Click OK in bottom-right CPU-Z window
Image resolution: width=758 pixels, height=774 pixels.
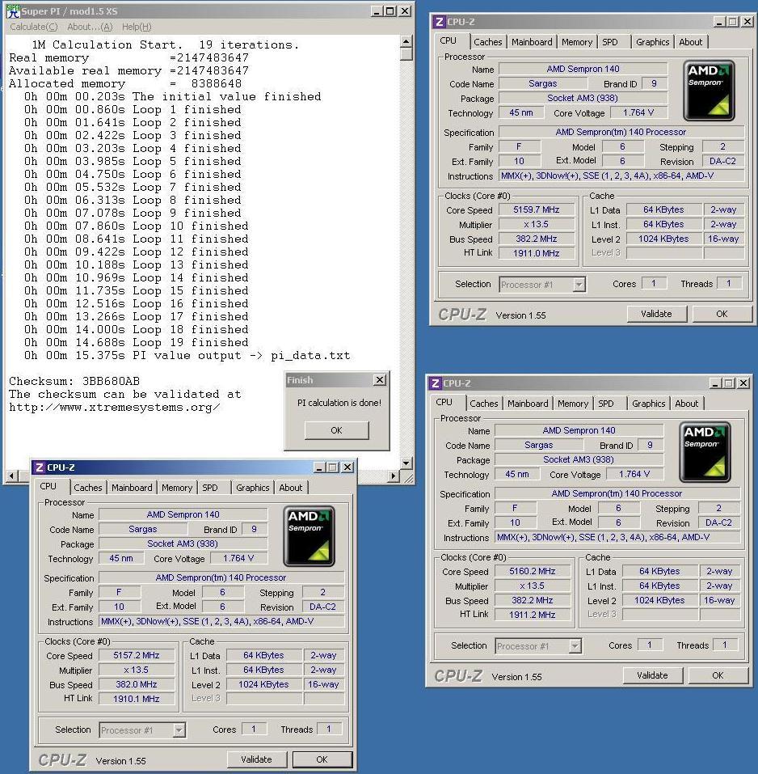coord(718,675)
